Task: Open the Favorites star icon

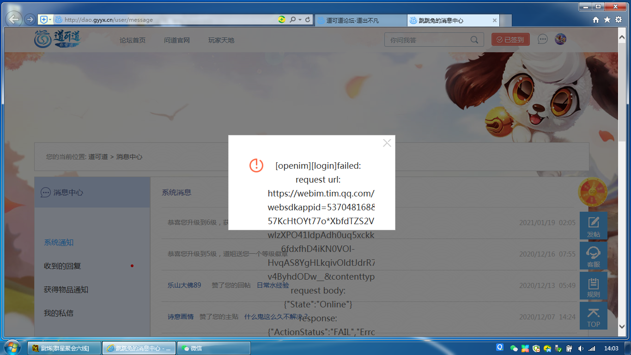Action: coord(607,20)
